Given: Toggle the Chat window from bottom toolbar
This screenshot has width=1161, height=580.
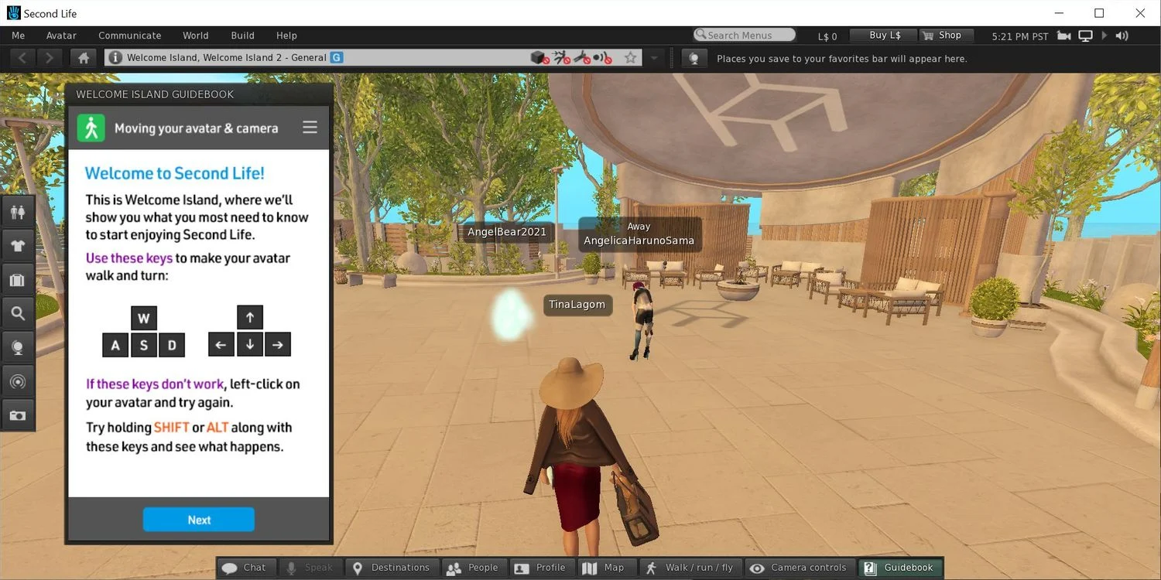Looking at the screenshot, I should pyautogui.click(x=245, y=568).
